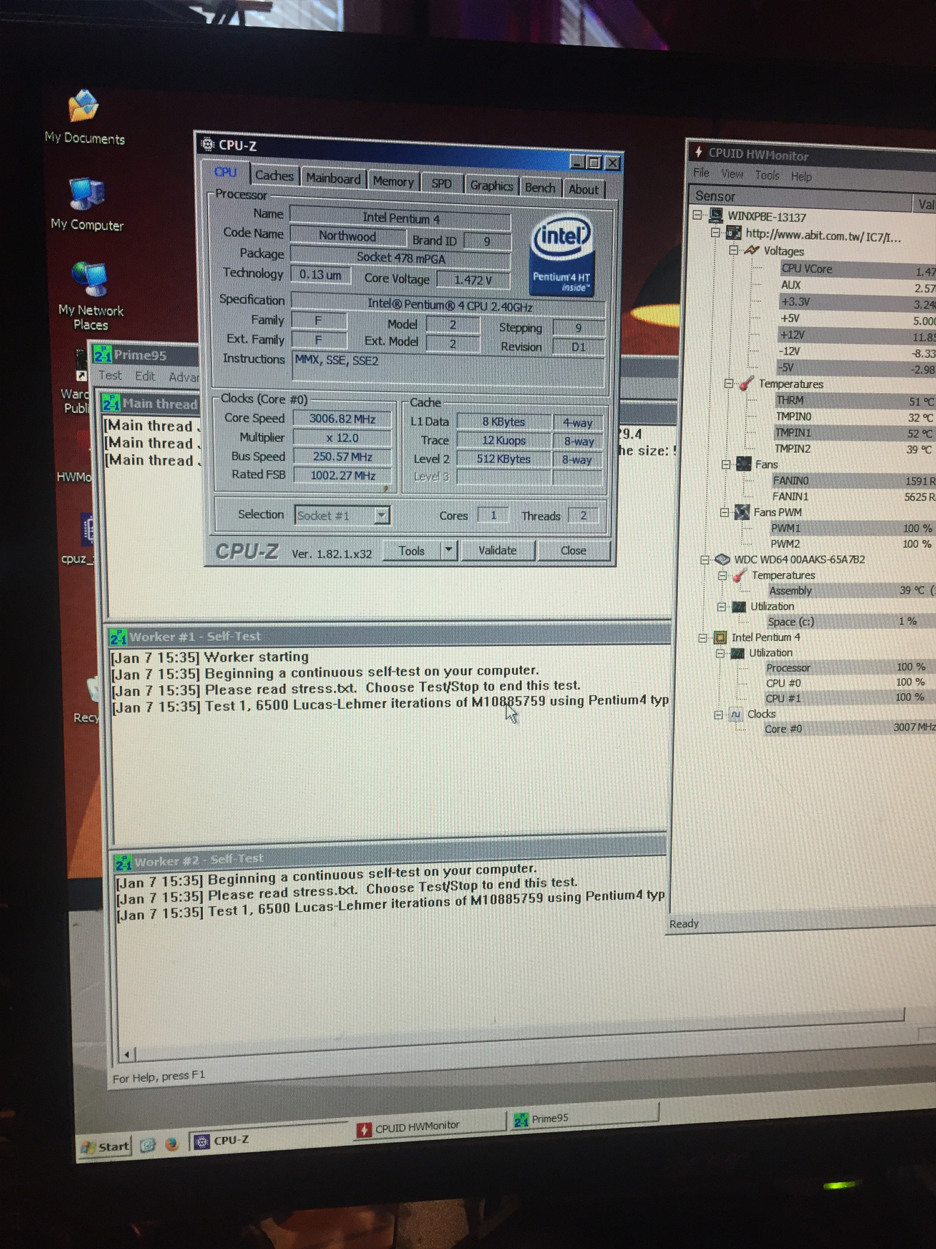Switch to the Caches tab in CPU-Z
Viewport: 936px width, 1249px height.
click(x=274, y=175)
